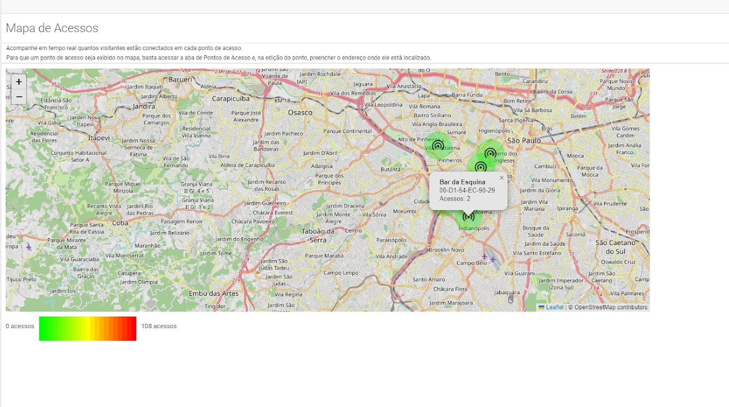This screenshot has width=729, height=407.
Task: Zoom out of the map
Action: pyautogui.click(x=19, y=97)
